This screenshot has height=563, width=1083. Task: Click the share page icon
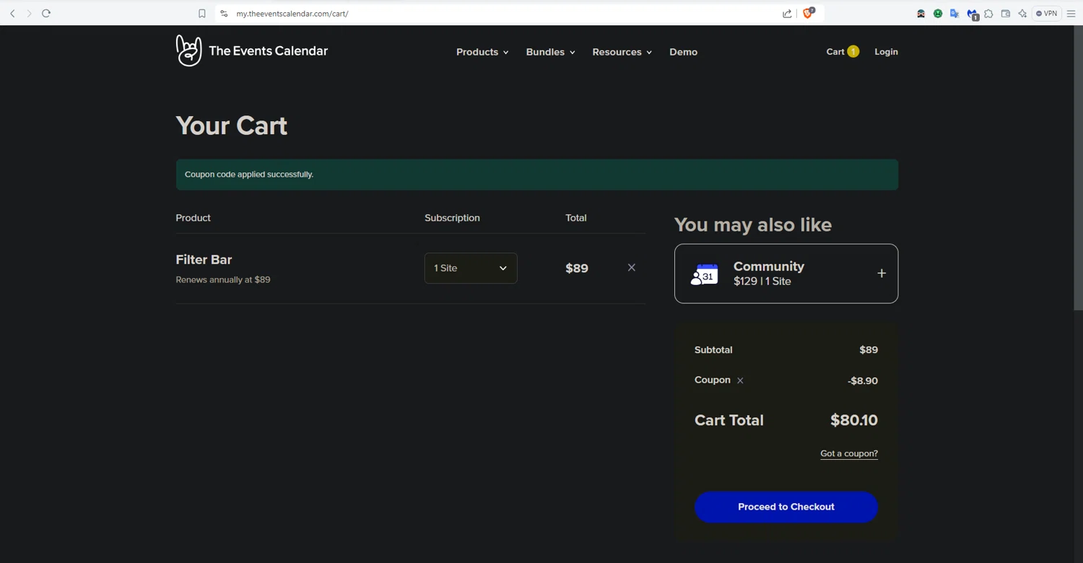[787, 13]
